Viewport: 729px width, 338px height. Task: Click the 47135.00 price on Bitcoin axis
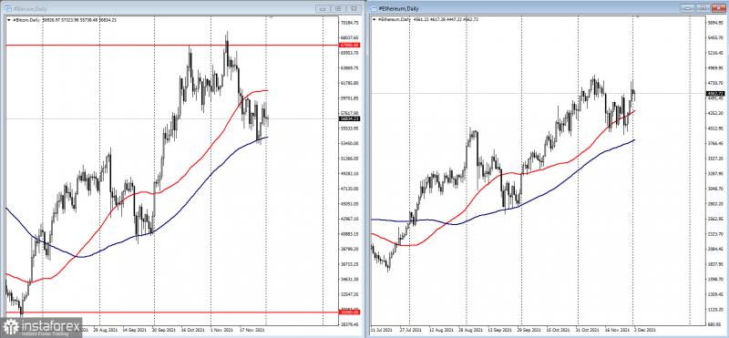tap(349, 189)
